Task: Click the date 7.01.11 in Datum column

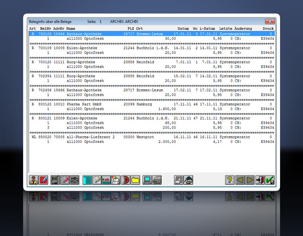Action: tap(183, 62)
